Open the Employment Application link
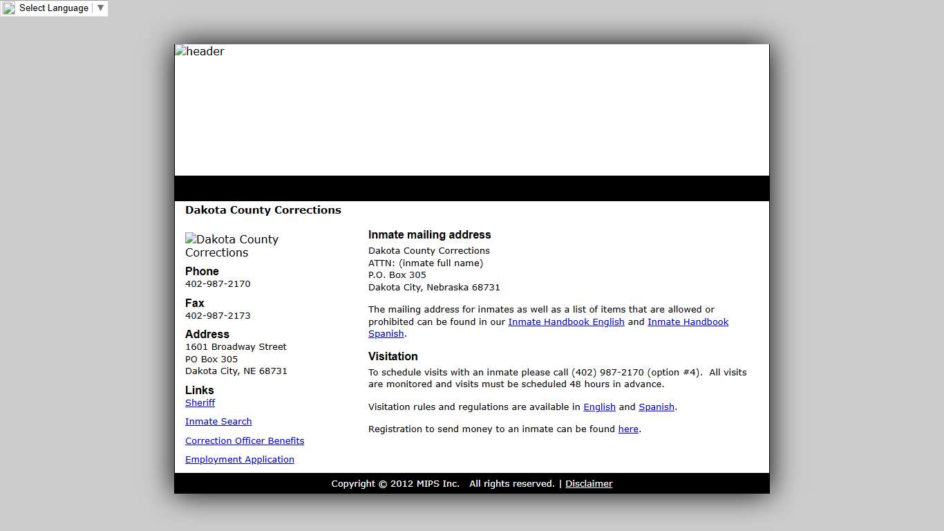The height and width of the screenshot is (531, 944). (240, 459)
